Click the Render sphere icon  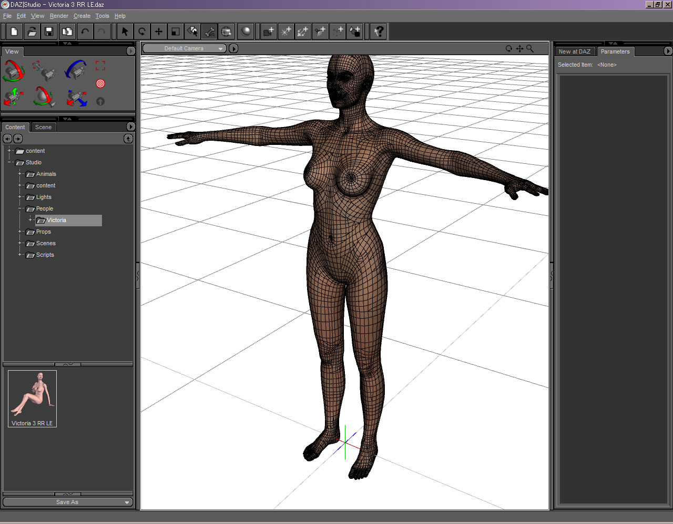246,32
